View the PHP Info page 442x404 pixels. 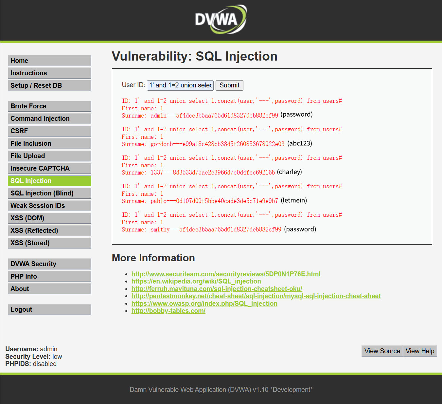click(49, 276)
